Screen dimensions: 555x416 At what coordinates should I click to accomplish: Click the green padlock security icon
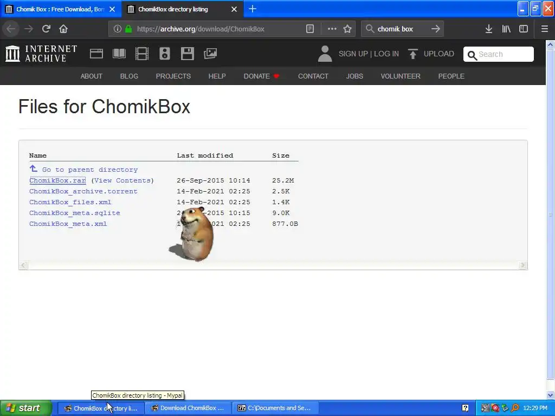(129, 29)
